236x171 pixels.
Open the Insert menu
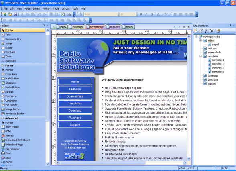tap(37, 8)
